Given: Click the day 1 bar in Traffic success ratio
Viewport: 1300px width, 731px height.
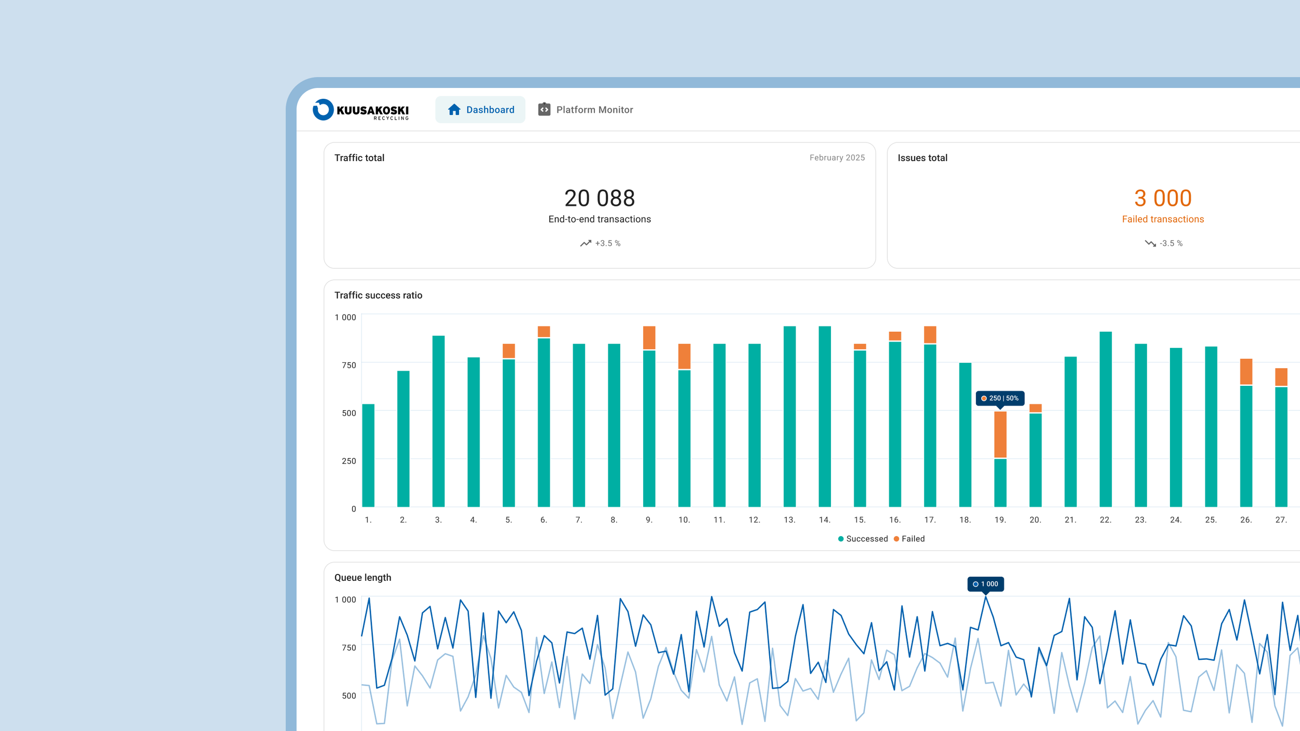Looking at the screenshot, I should click(368, 455).
